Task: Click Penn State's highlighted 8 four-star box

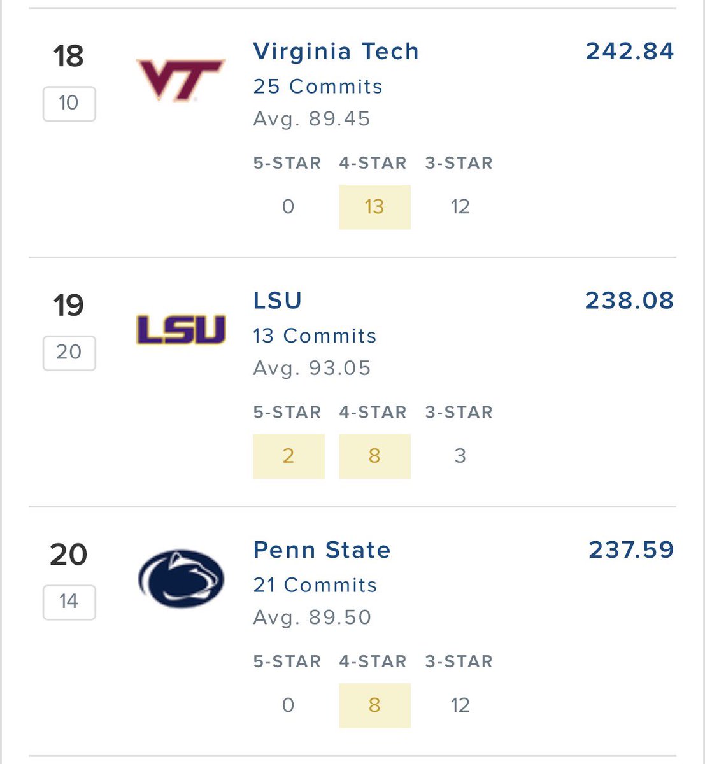Action: coord(374,705)
